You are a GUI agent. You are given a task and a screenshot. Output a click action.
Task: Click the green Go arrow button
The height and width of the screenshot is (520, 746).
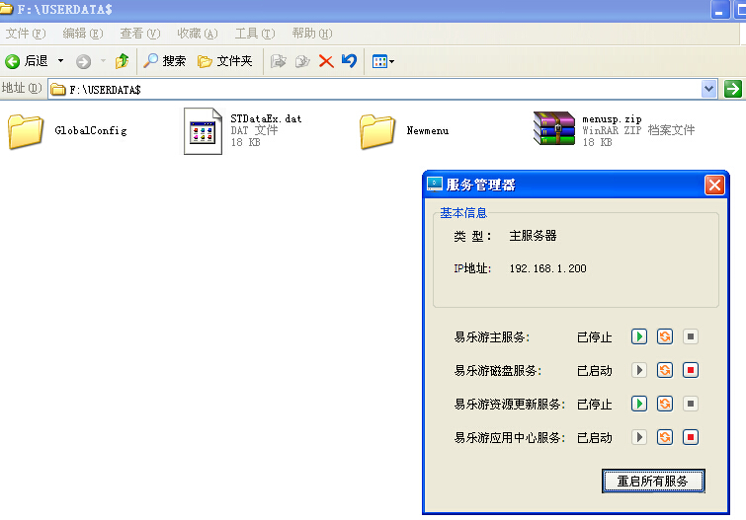(733, 89)
